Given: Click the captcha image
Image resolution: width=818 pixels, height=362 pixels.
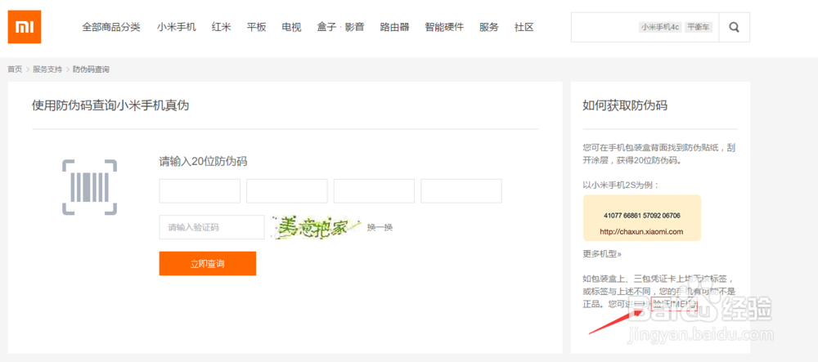Looking at the screenshot, I should pos(316,226).
